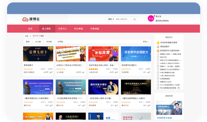This screenshot has height=122, width=207.
Task: Click the 摩博云 logo
Action: [x=31, y=19]
